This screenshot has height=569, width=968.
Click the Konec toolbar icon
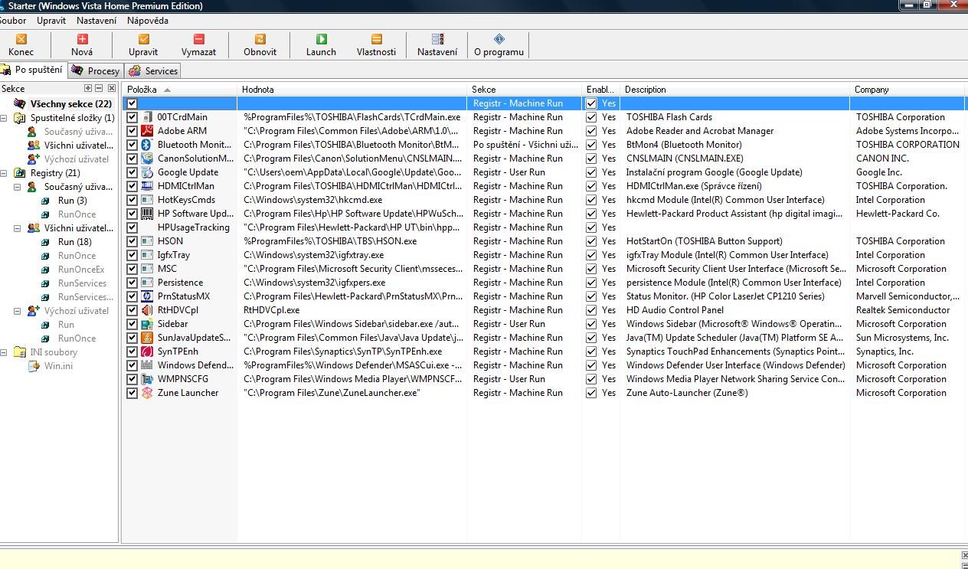point(21,39)
